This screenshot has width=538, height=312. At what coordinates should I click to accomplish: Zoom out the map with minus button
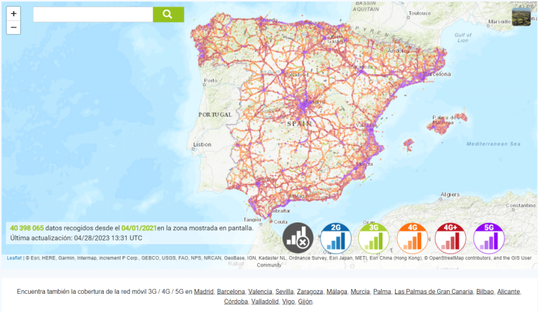tap(13, 27)
